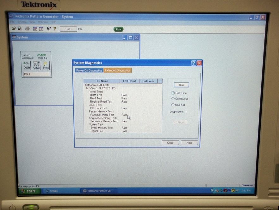
Task: Select the ROM Test row
Action: coord(123,95)
